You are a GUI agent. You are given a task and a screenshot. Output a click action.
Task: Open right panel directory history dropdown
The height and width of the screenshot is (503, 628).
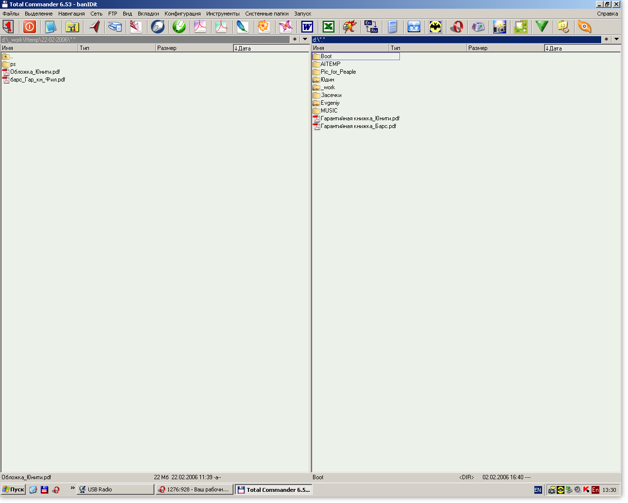(616, 39)
